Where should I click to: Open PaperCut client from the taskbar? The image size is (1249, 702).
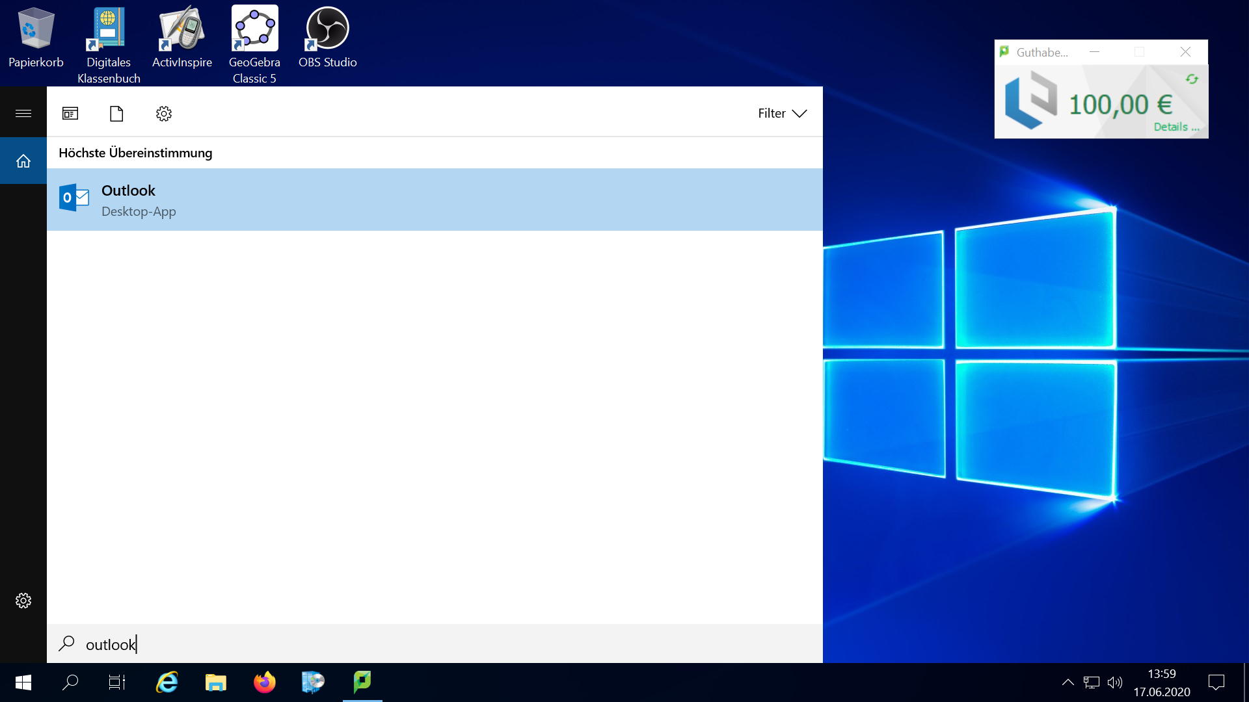[362, 682]
